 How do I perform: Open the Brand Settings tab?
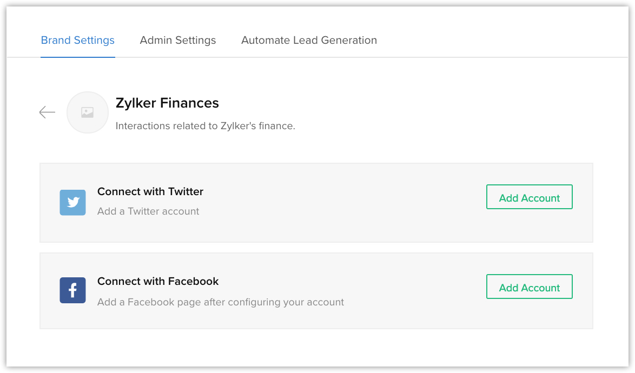point(78,41)
